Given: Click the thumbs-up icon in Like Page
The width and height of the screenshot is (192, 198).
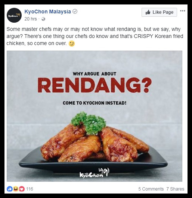Looking at the screenshot, I should [148, 12].
